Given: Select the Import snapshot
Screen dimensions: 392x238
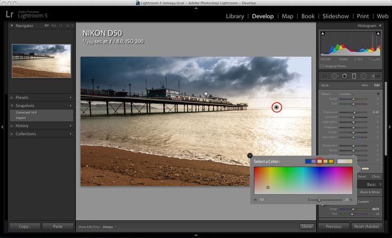Looking at the screenshot, I should [21, 118].
